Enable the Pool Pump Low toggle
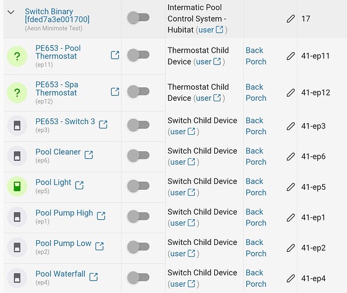The width and height of the screenshot is (347, 293). [138, 247]
